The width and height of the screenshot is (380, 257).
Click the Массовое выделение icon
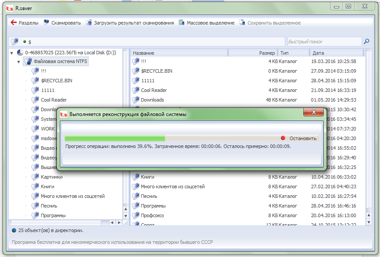pos(182,23)
